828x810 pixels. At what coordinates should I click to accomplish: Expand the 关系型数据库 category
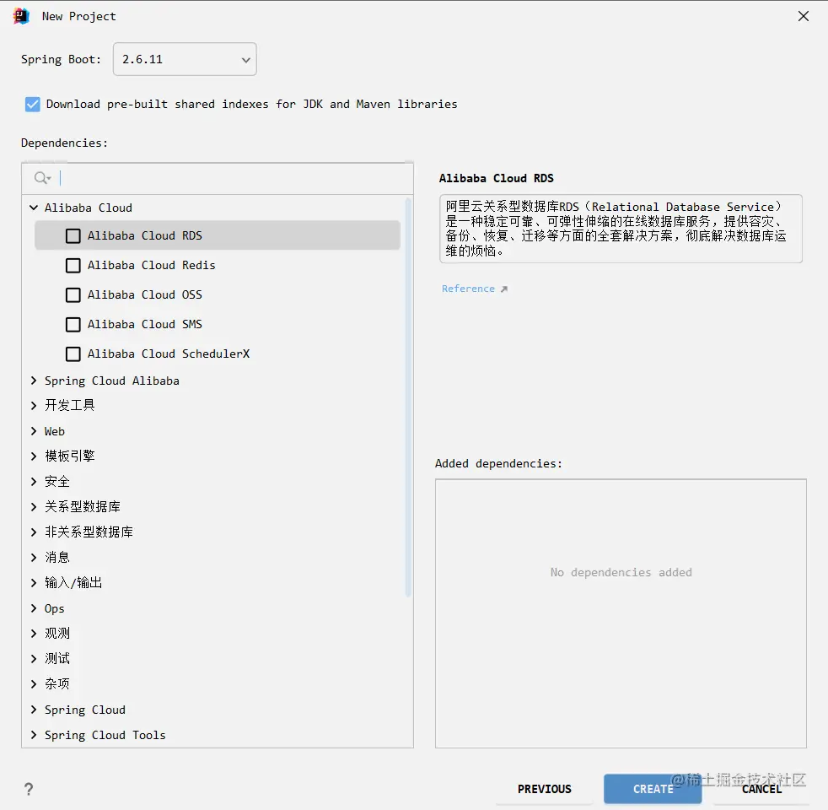33,506
